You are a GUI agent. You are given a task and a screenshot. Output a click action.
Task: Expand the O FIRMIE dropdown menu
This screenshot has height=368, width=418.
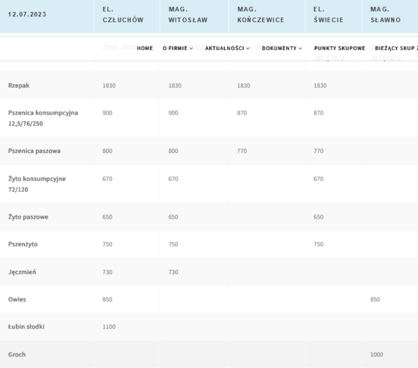point(178,48)
